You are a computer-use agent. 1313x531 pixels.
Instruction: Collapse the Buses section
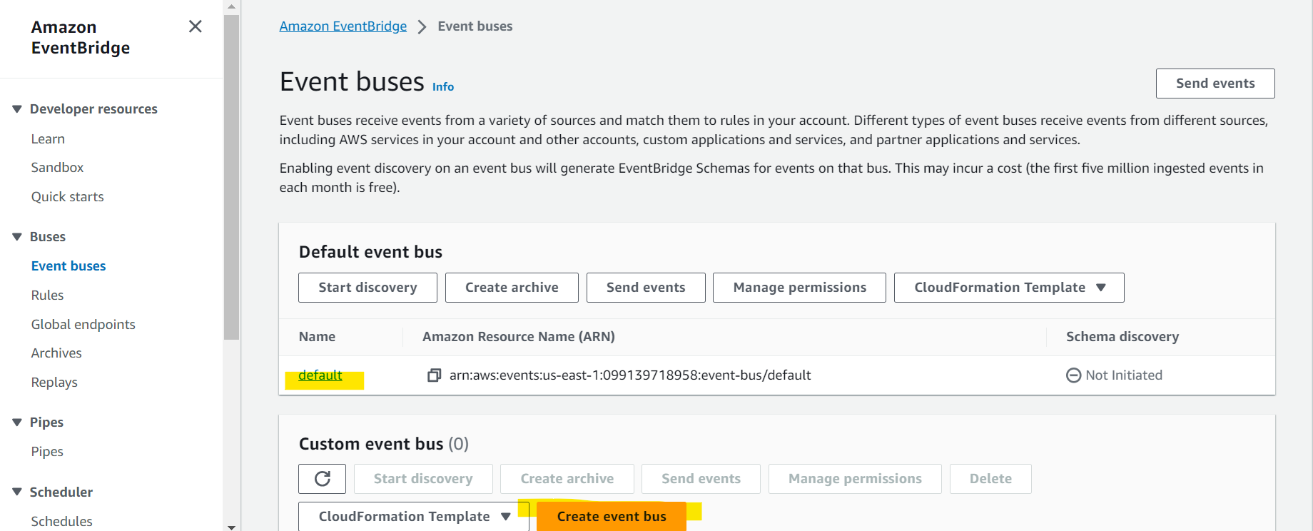point(17,237)
